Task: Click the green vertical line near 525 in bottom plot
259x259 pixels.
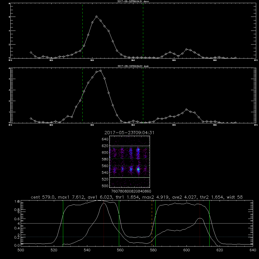Action: point(63,223)
